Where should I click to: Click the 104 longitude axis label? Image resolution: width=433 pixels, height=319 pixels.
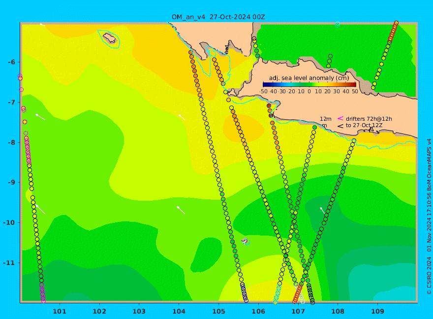[179, 312]
